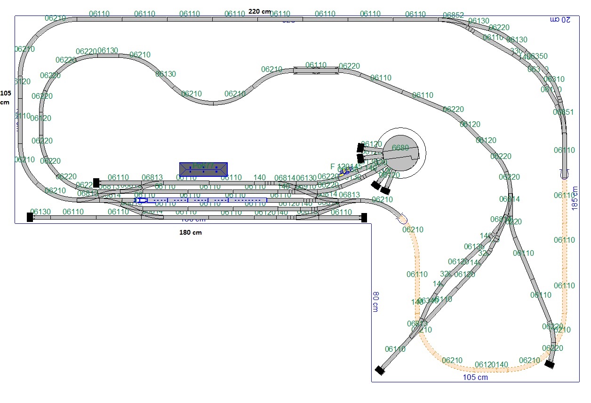The height and width of the screenshot is (403, 591).
Task: Select the orange hidden track labeled 06120140
Action: point(491,365)
